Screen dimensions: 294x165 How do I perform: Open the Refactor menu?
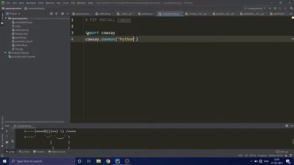click(50, 3)
